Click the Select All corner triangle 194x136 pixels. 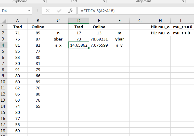click(4, 21)
